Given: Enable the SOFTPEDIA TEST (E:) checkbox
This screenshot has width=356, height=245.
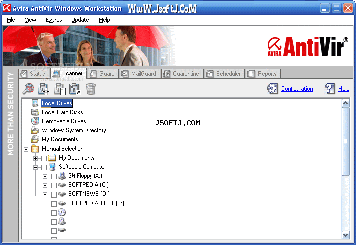Looking at the screenshot, I should [54, 204].
